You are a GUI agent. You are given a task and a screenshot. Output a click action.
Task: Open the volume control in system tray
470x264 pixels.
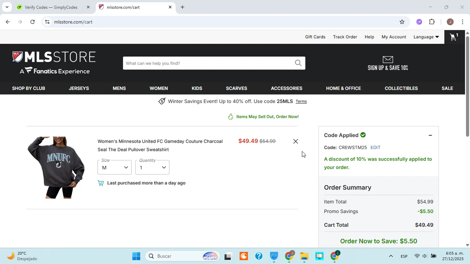[x=425, y=256]
